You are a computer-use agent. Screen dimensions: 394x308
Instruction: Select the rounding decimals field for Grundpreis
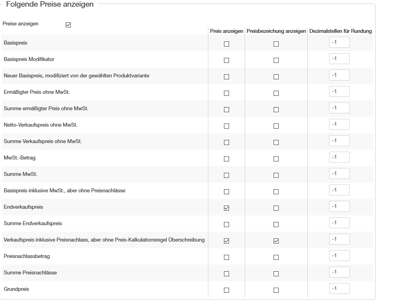tap(339, 288)
